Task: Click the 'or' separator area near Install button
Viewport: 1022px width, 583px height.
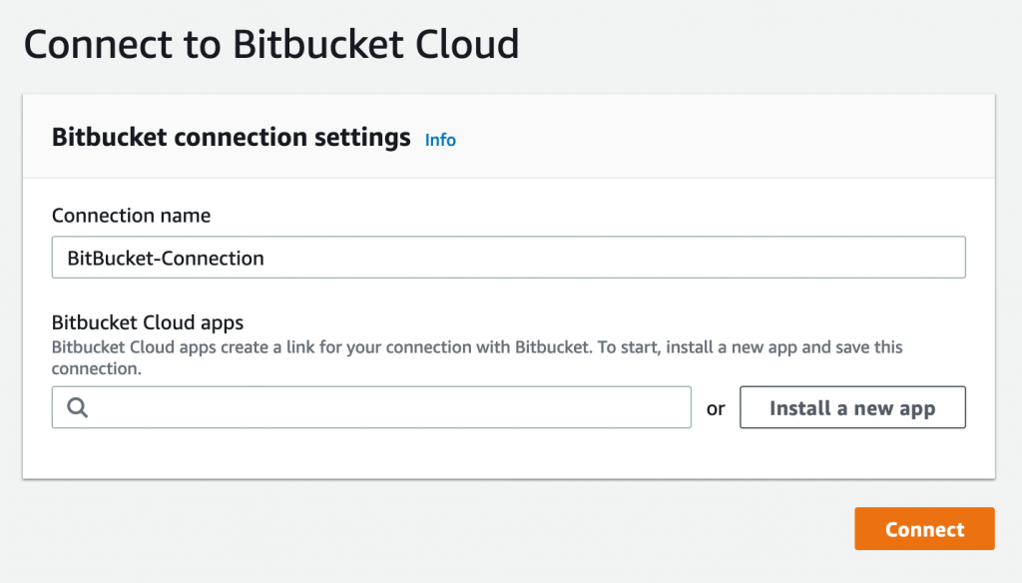Action: click(716, 407)
